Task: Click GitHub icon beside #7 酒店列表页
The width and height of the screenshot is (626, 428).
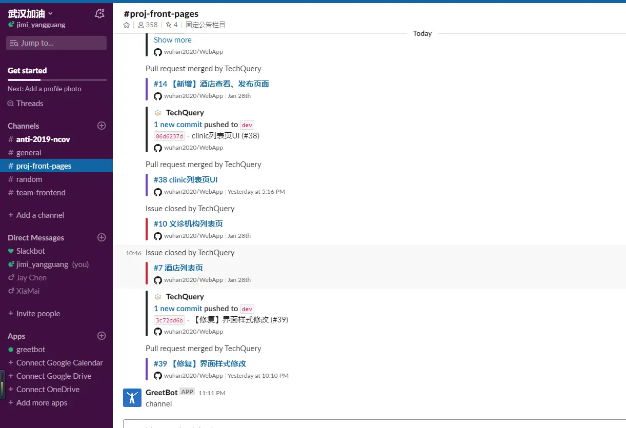Action: click(x=158, y=280)
